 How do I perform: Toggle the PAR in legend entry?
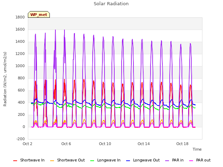(174, 160)
